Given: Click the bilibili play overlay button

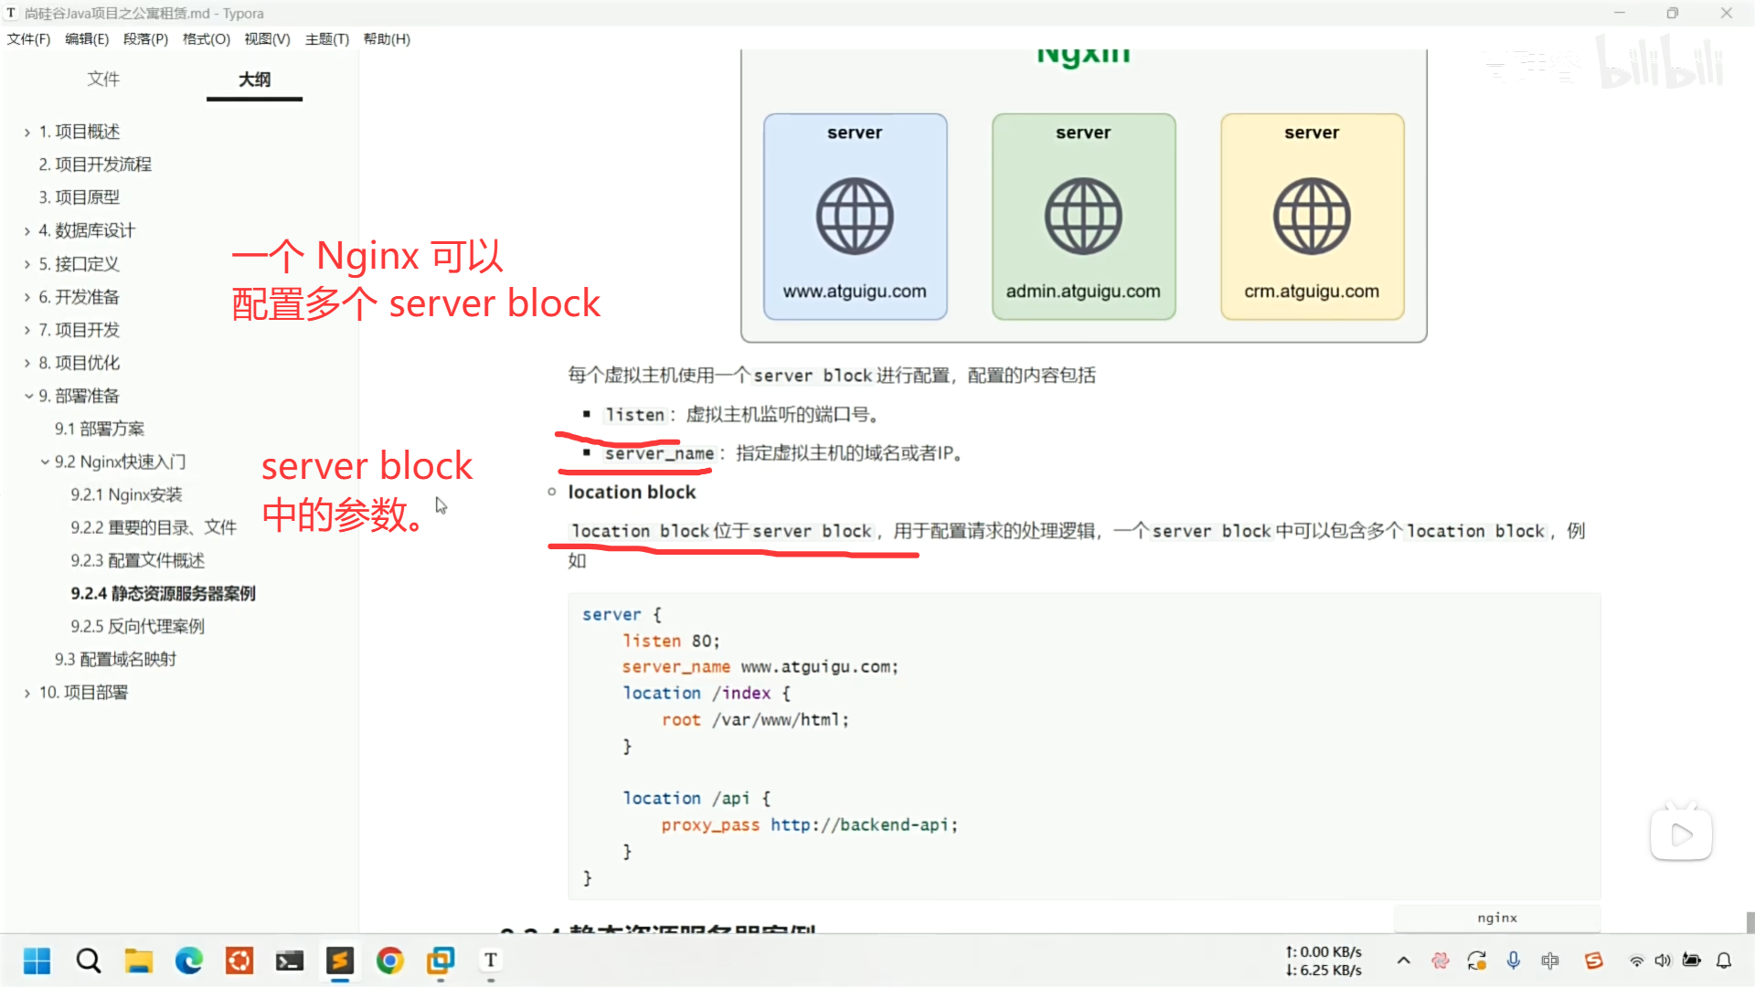Looking at the screenshot, I should tap(1681, 833).
